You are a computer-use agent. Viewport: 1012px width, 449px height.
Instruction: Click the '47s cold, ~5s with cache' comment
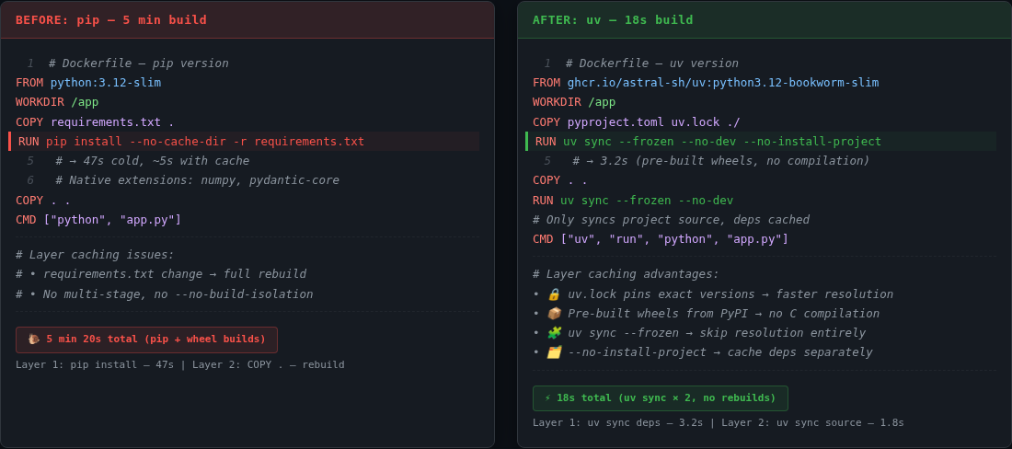click(x=153, y=161)
